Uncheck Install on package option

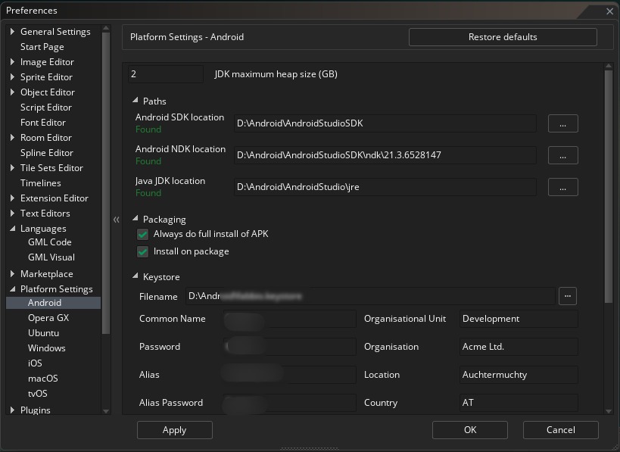142,252
